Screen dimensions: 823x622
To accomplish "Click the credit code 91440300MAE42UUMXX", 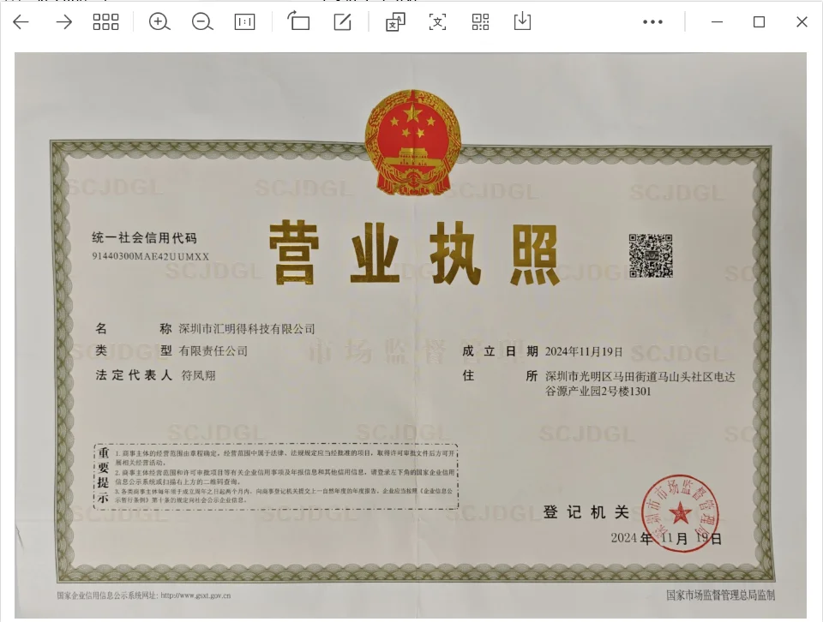I will click(151, 256).
